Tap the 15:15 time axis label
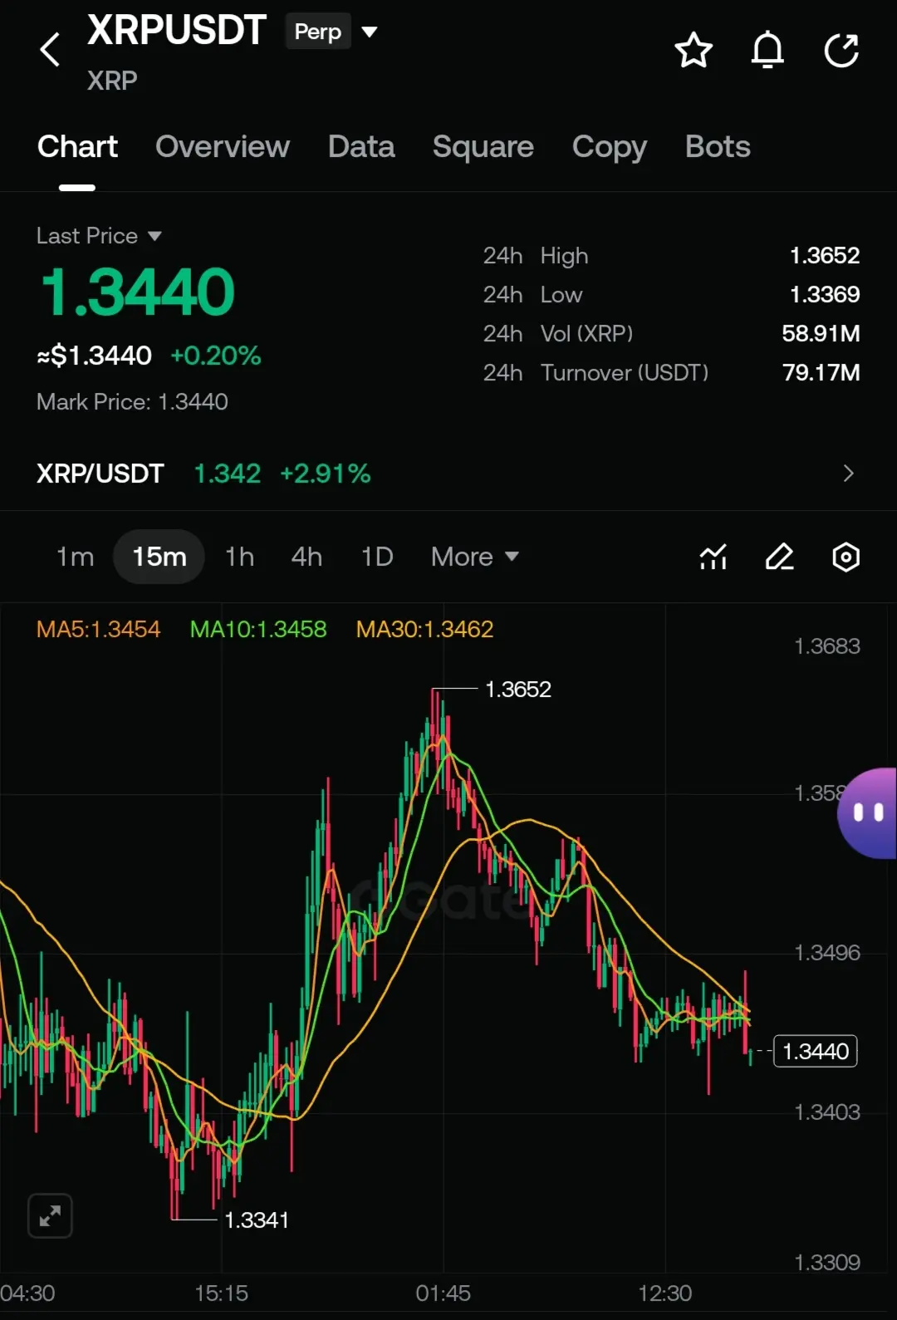 point(221,1293)
